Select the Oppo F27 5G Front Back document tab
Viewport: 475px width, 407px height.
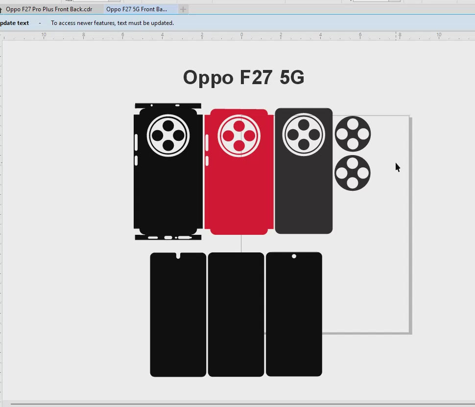[136, 9]
